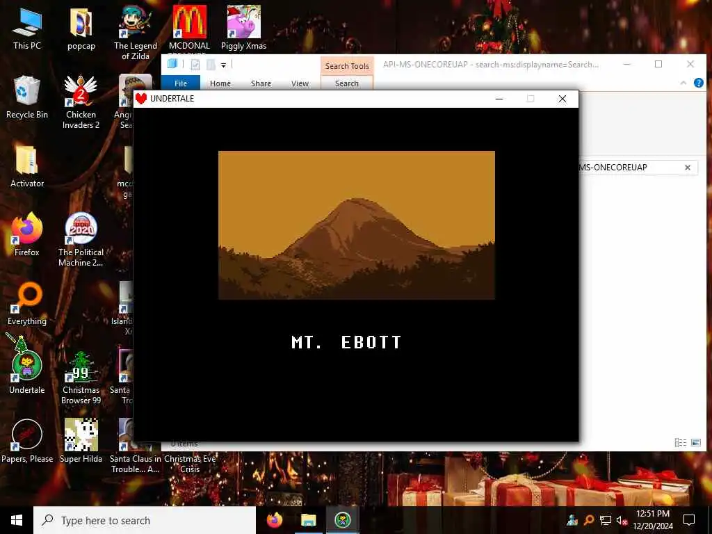Open the Windows Start button
The height and width of the screenshot is (534, 712).
(x=17, y=520)
